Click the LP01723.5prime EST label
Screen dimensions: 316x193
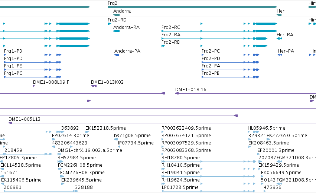(x=180, y=187)
